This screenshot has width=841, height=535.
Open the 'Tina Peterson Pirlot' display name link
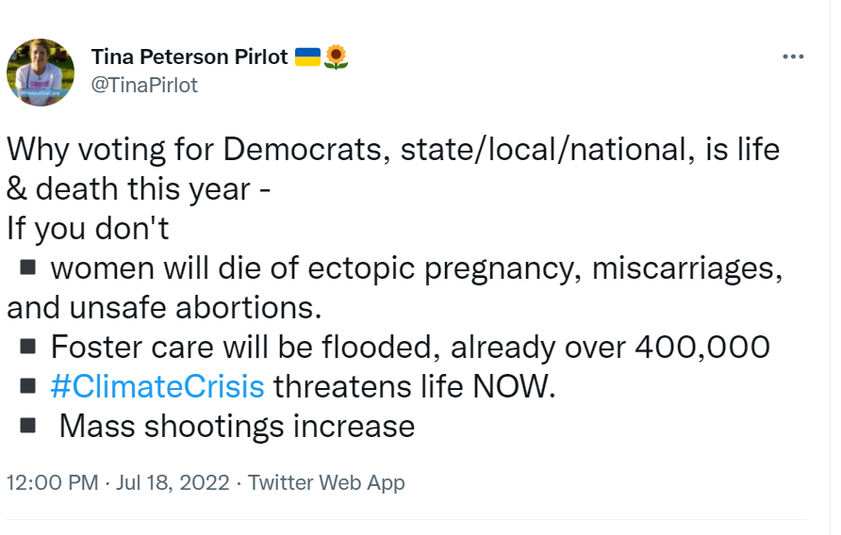pyautogui.click(x=190, y=57)
